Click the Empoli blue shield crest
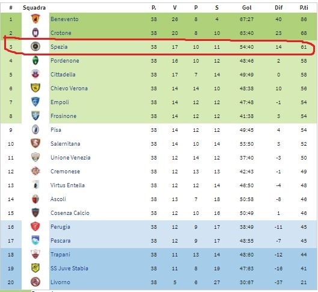 pos(35,102)
